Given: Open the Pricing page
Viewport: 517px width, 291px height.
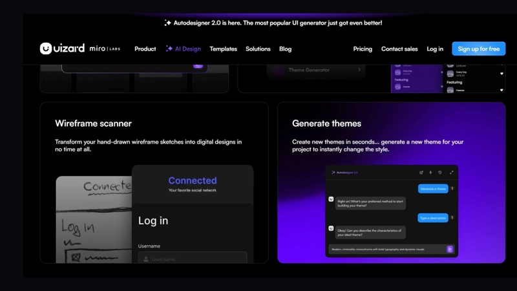Looking at the screenshot, I should click(363, 49).
